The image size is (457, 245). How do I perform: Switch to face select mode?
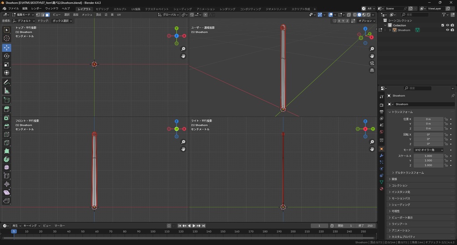click(47, 15)
